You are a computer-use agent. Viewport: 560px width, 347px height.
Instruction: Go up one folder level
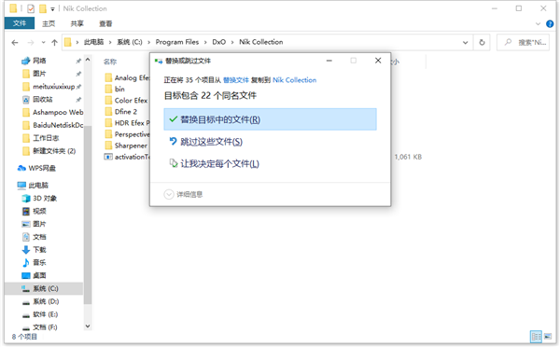click(54, 43)
